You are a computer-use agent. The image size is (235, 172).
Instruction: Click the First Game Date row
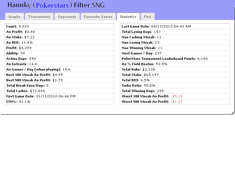[59, 96]
